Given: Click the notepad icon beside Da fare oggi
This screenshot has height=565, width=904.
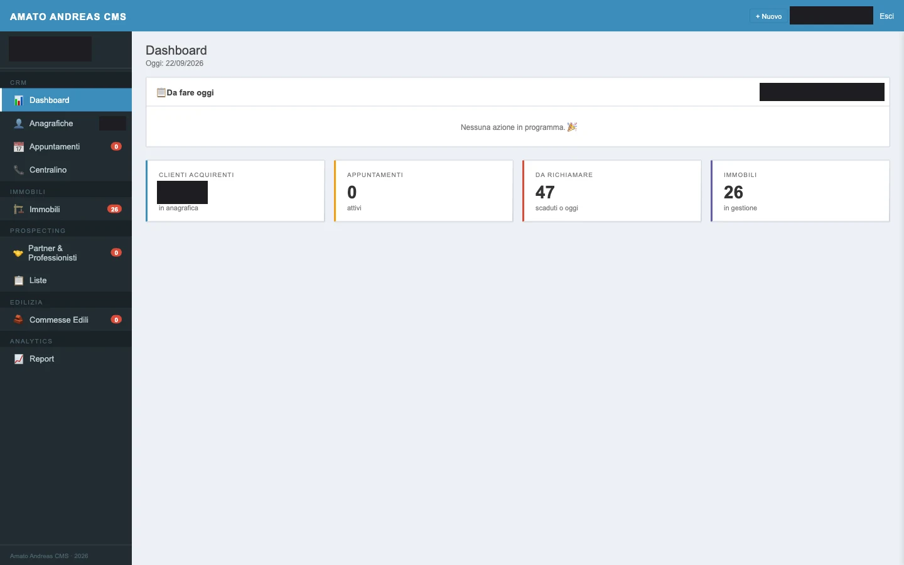Looking at the screenshot, I should coord(161,92).
